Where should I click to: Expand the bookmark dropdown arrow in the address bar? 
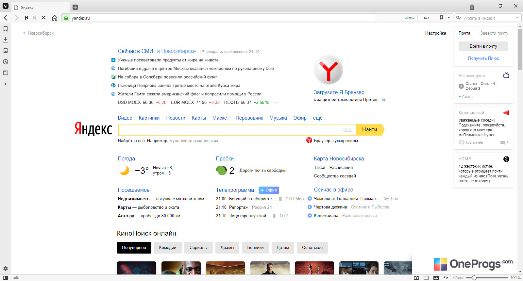coord(449,18)
